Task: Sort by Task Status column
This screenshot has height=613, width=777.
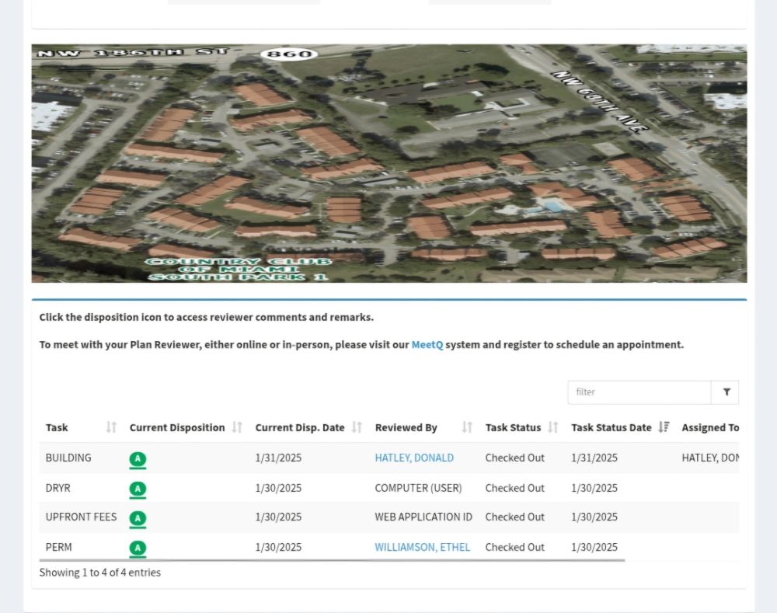Action: (552, 427)
